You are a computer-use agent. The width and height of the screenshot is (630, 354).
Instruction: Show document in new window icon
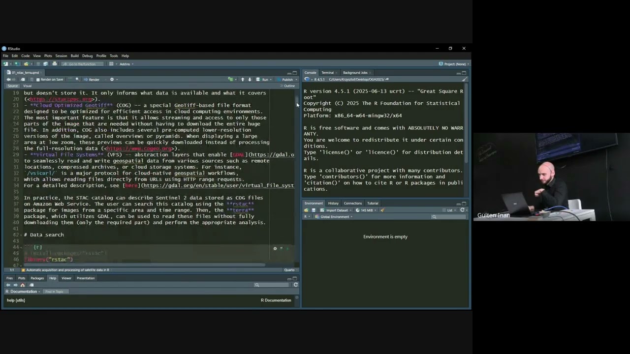[x=23, y=79]
